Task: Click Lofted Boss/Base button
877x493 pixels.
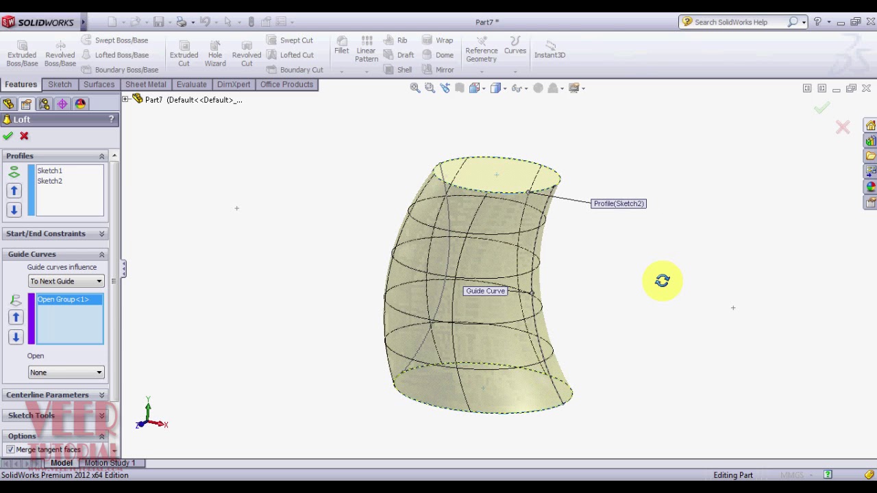Action: click(114, 55)
